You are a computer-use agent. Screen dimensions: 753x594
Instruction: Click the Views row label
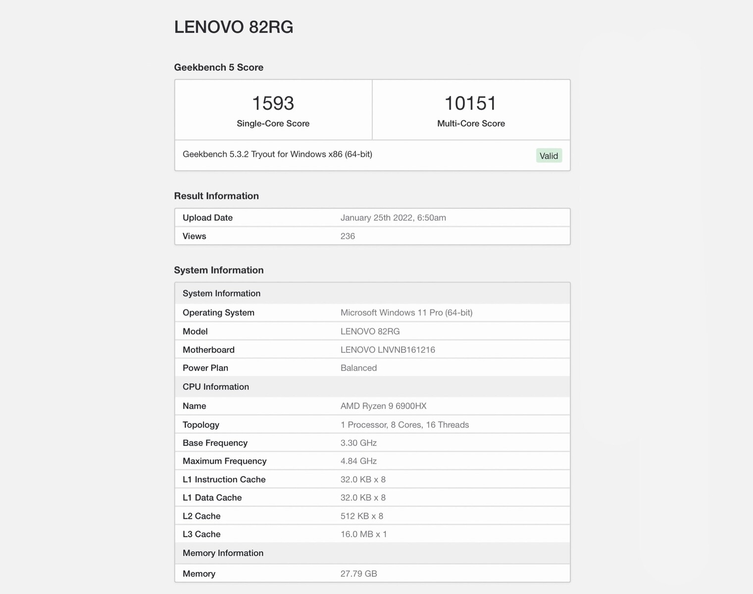(194, 236)
